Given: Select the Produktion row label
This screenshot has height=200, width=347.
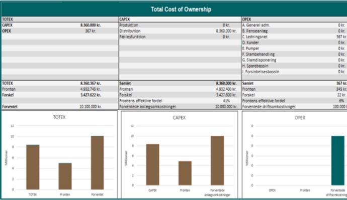Looking at the screenshot, I should (x=129, y=25).
